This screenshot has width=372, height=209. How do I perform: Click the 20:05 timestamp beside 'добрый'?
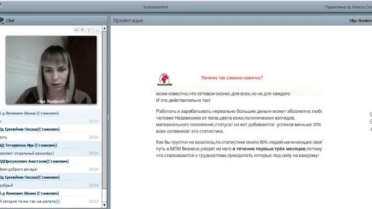tap(94, 185)
